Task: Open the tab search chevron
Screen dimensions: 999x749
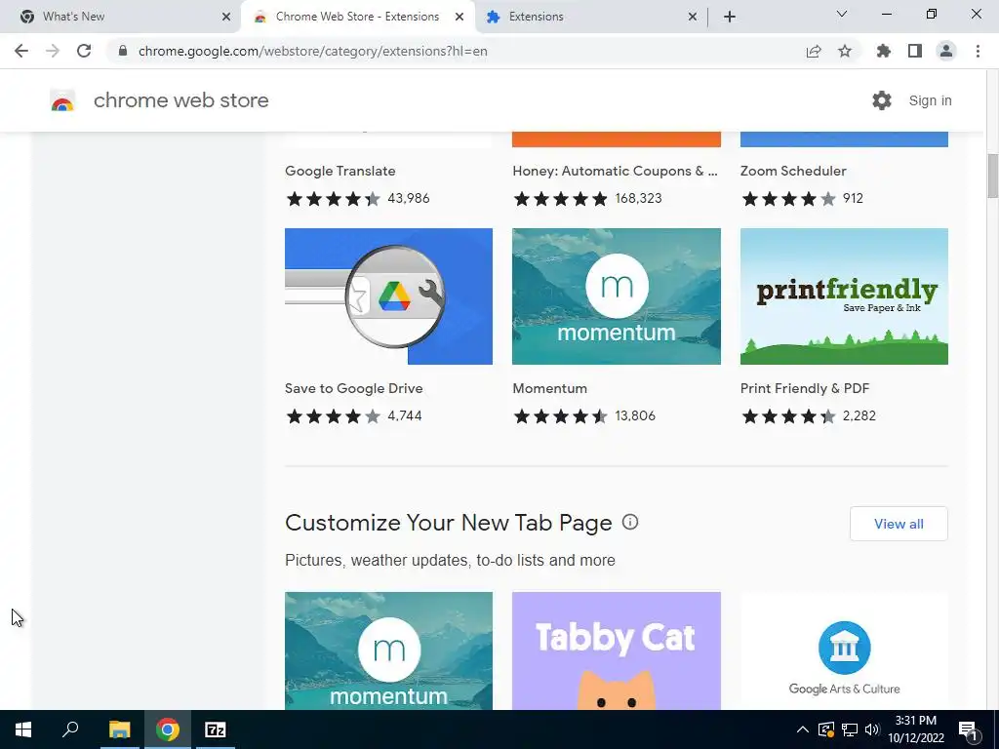Action: pyautogui.click(x=842, y=14)
